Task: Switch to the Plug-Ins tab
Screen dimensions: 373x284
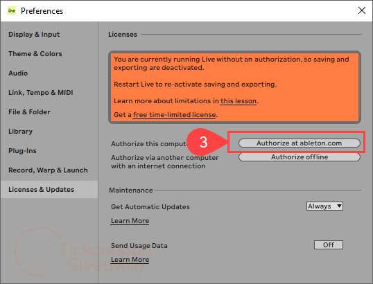Action: point(22,151)
